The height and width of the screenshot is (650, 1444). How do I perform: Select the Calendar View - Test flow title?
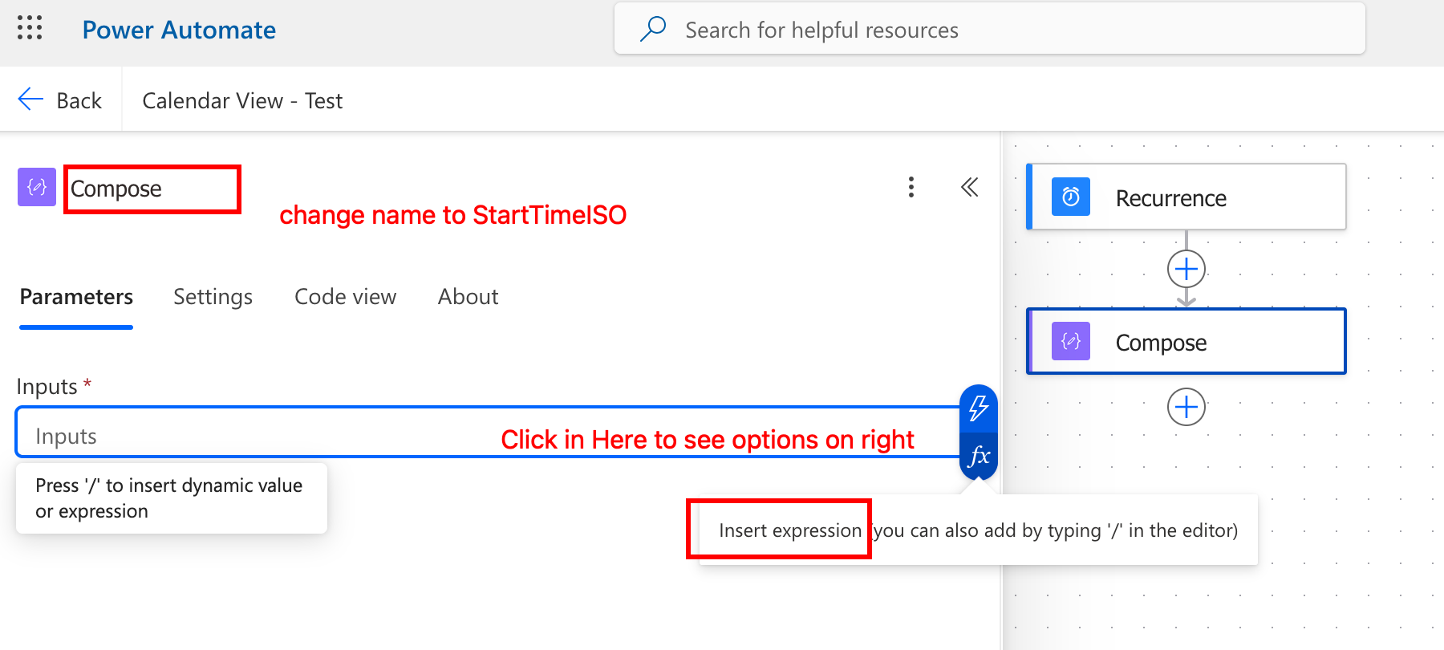point(242,100)
